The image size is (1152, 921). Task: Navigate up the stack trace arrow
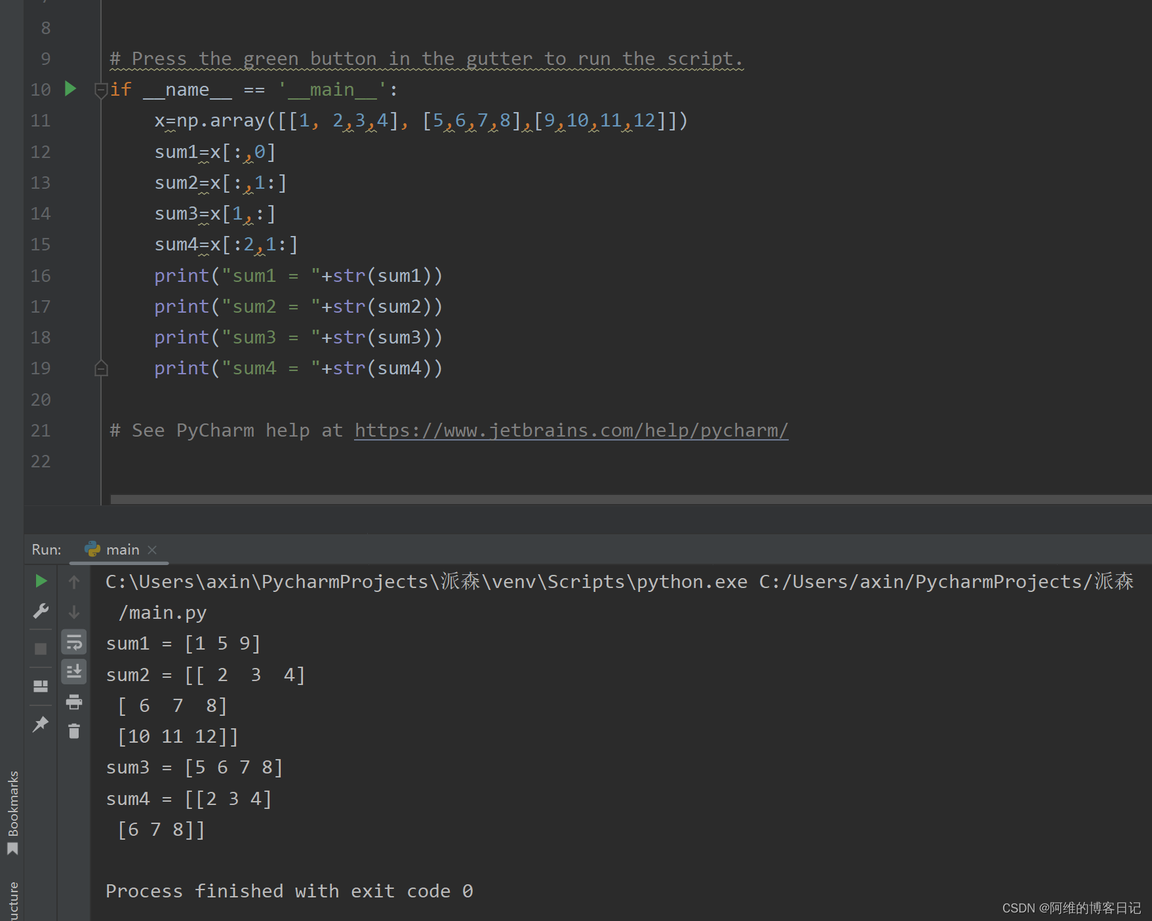74,581
